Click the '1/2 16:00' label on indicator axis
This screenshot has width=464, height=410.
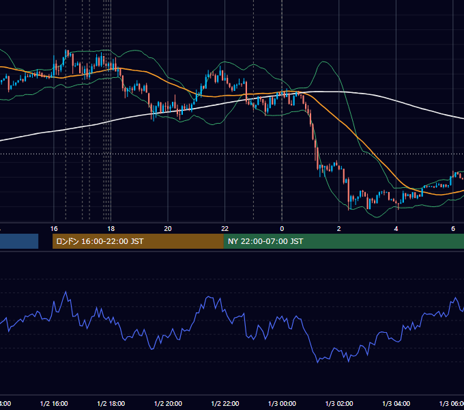(54, 404)
